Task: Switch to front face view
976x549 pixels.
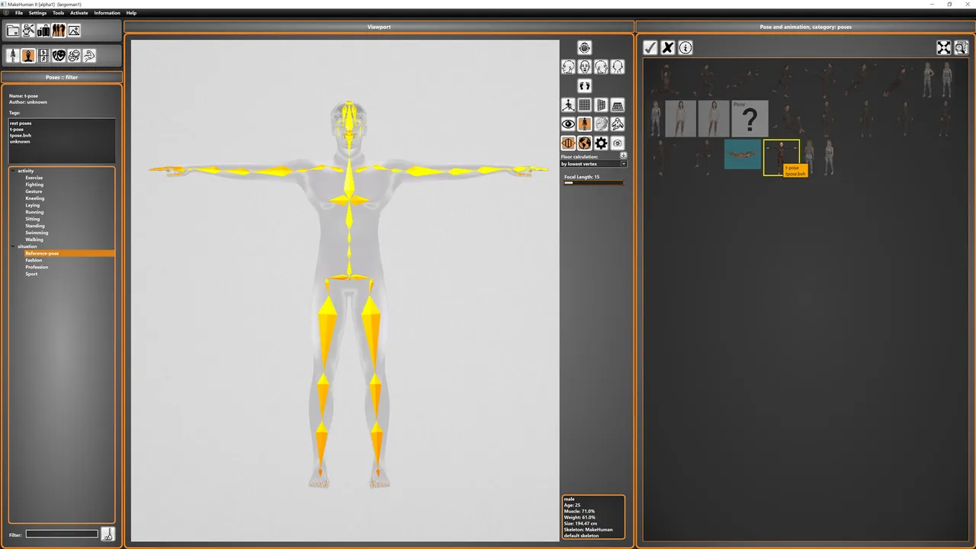Action: [x=584, y=67]
